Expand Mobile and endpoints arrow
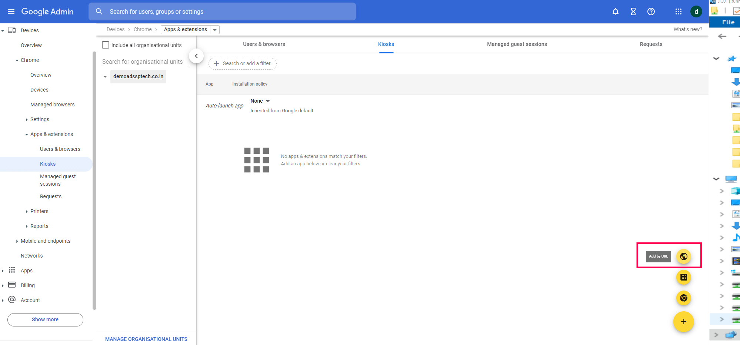740x345 pixels. [17, 241]
